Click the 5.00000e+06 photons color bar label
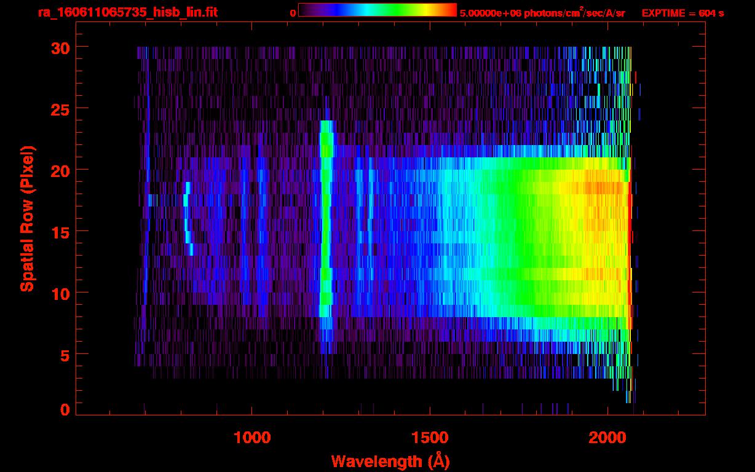 click(542, 13)
